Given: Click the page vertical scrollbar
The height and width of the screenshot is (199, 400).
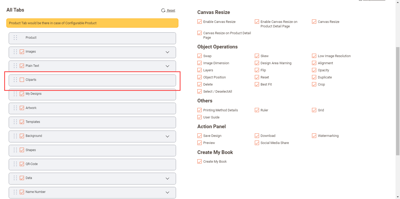Looking at the screenshot, I should pos(398,100).
